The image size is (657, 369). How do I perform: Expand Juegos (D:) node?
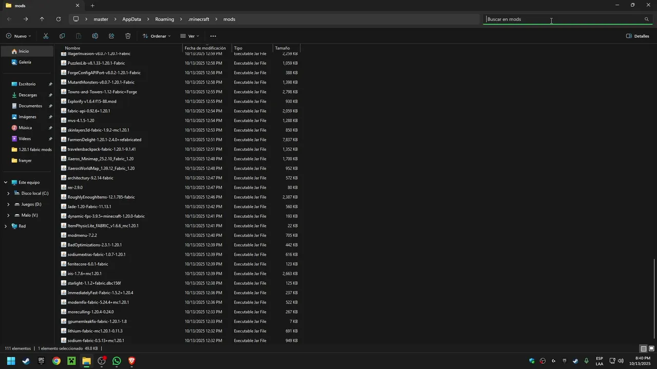[x=8, y=204]
